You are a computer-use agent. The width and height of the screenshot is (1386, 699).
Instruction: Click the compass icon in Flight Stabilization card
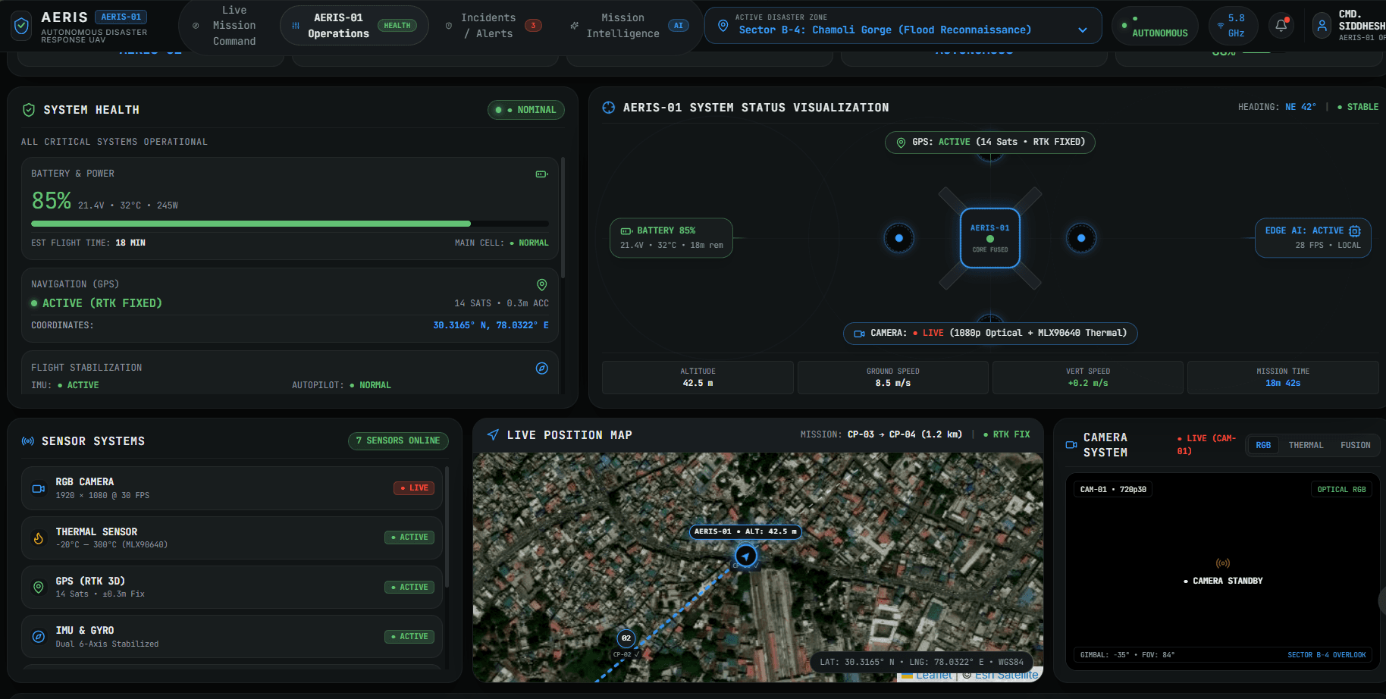[x=541, y=368]
